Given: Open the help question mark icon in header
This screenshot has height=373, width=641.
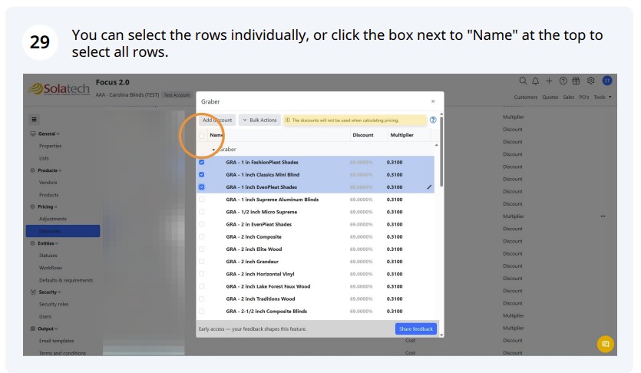Looking at the screenshot, I should [563, 81].
